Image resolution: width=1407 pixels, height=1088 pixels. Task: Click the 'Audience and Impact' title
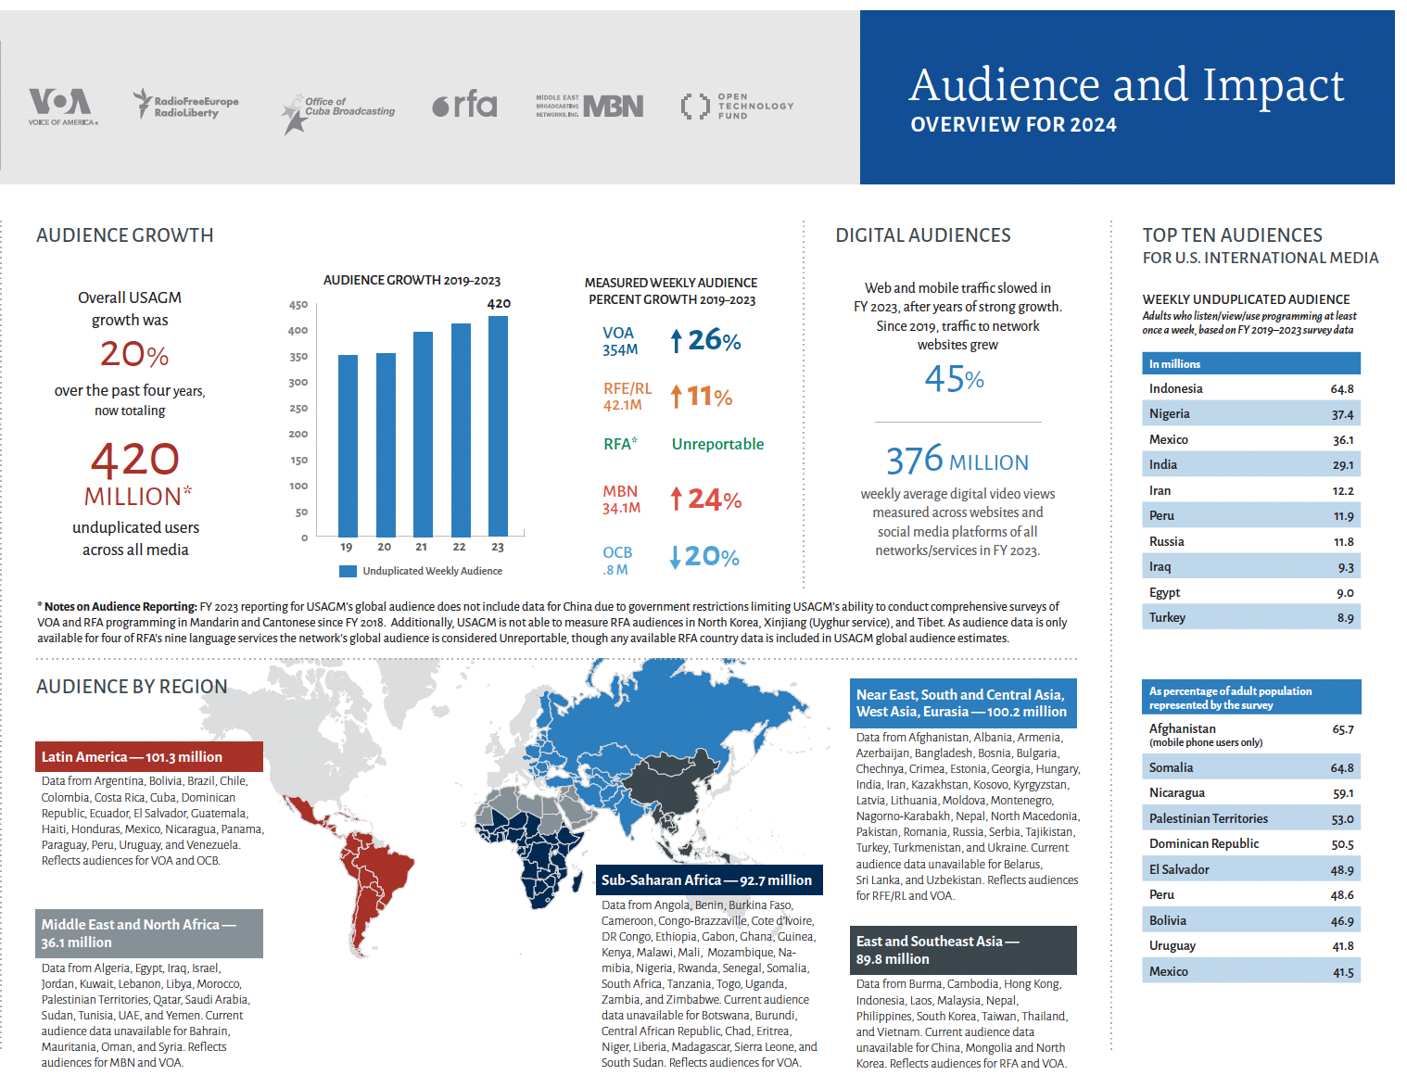click(1126, 85)
